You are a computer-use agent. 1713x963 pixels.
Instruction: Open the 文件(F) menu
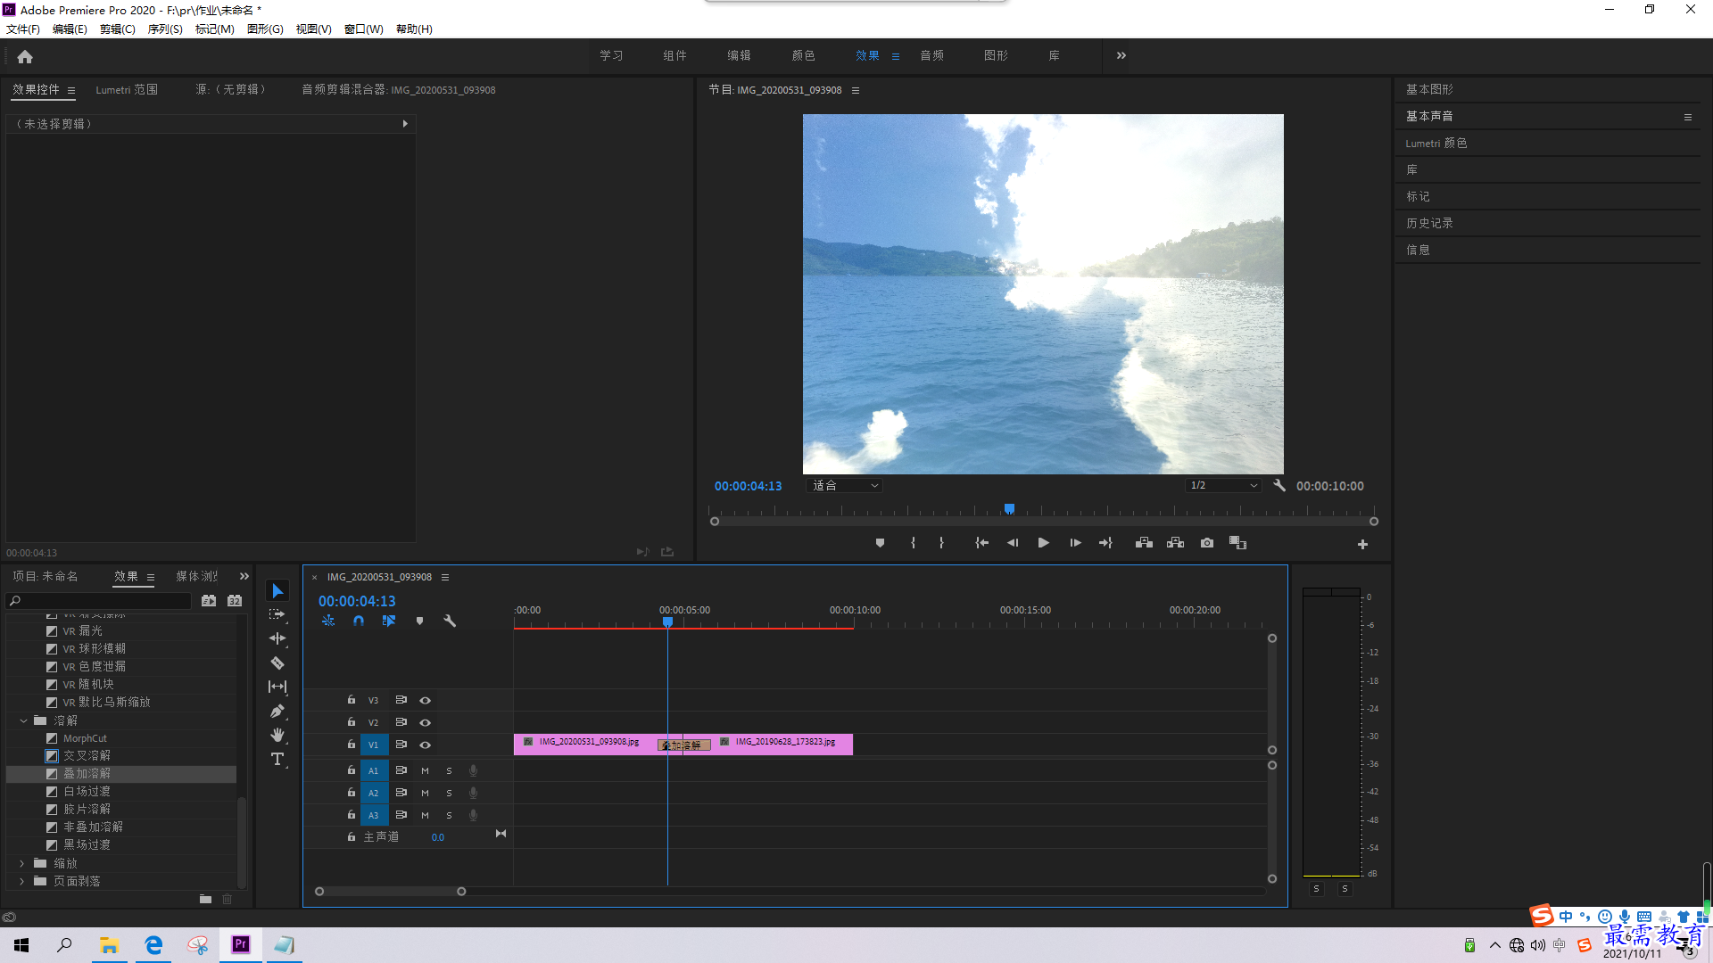click(23, 29)
